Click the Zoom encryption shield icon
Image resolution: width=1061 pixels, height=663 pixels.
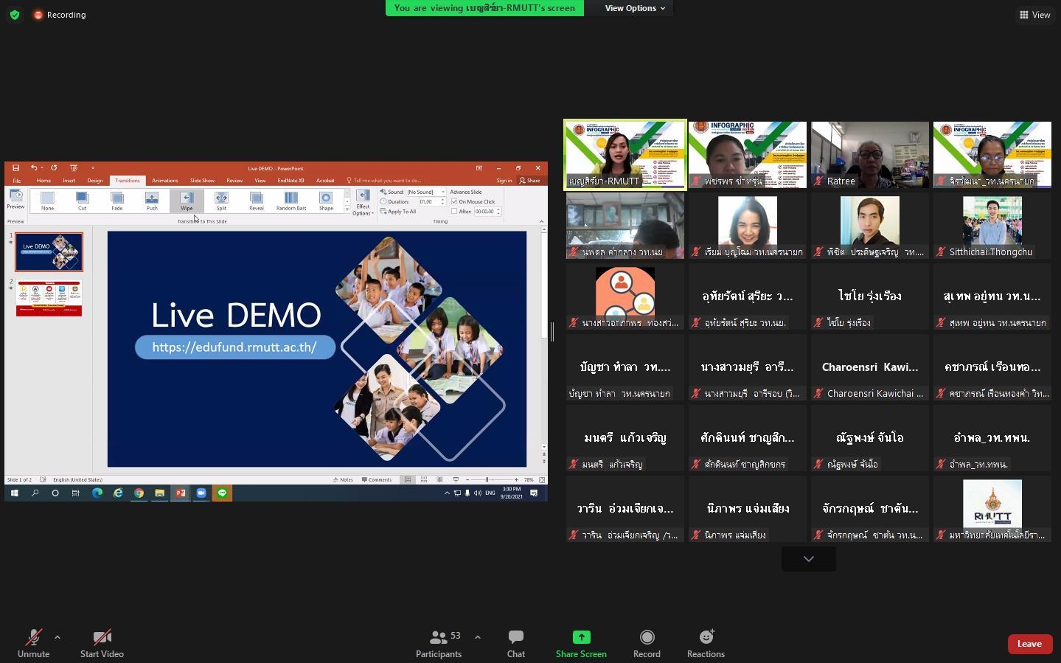click(x=15, y=15)
